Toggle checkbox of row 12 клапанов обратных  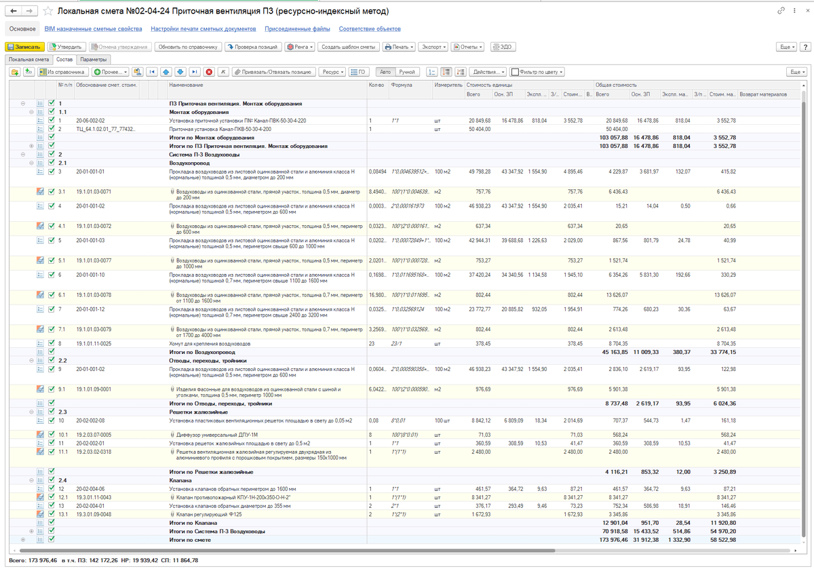pos(52,488)
